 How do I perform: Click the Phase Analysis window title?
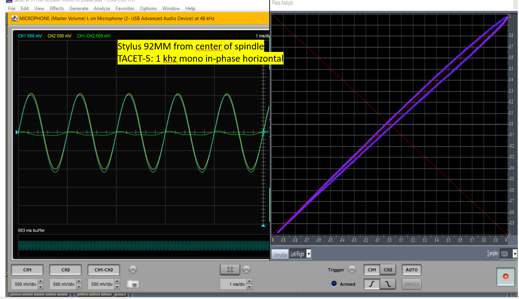[x=283, y=3]
